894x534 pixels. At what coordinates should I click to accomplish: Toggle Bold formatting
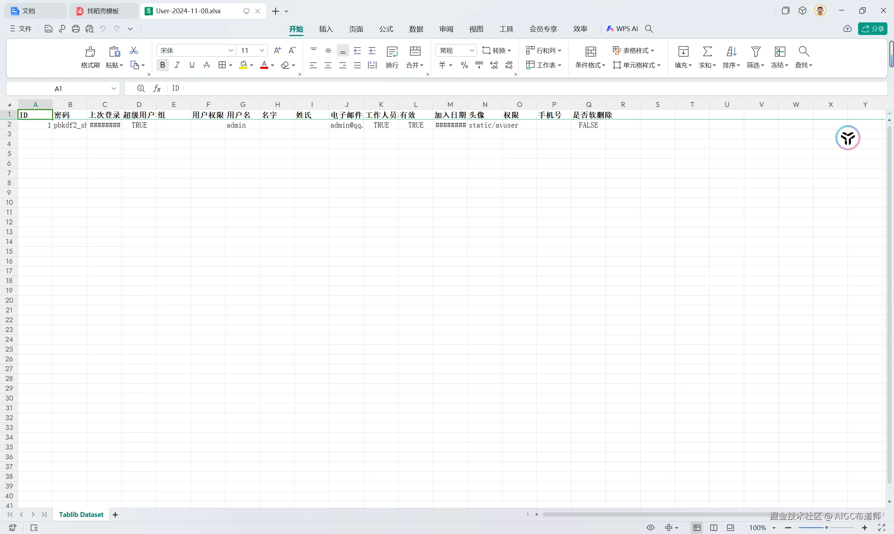[162, 65]
